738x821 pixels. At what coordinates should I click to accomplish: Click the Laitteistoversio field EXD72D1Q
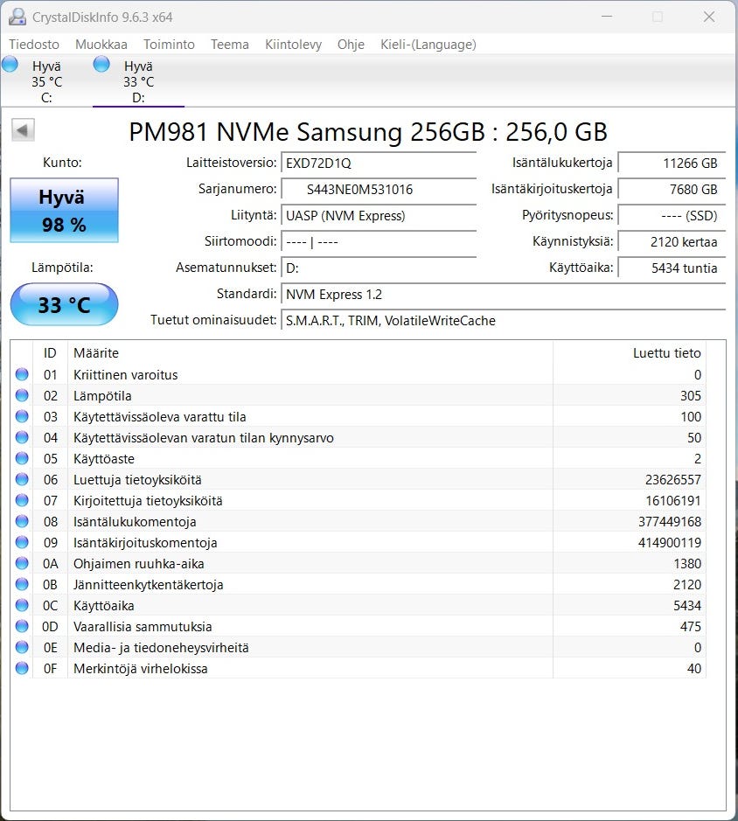[x=379, y=163]
